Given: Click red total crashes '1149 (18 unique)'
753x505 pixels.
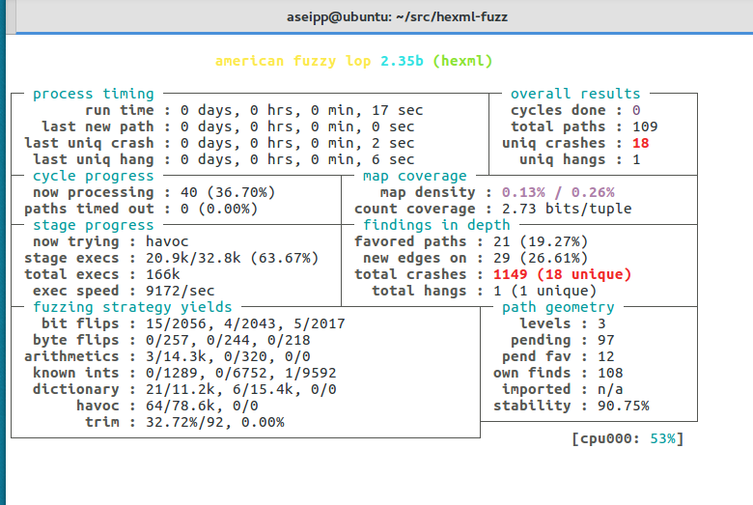Looking at the screenshot, I should [x=562, y=274].
